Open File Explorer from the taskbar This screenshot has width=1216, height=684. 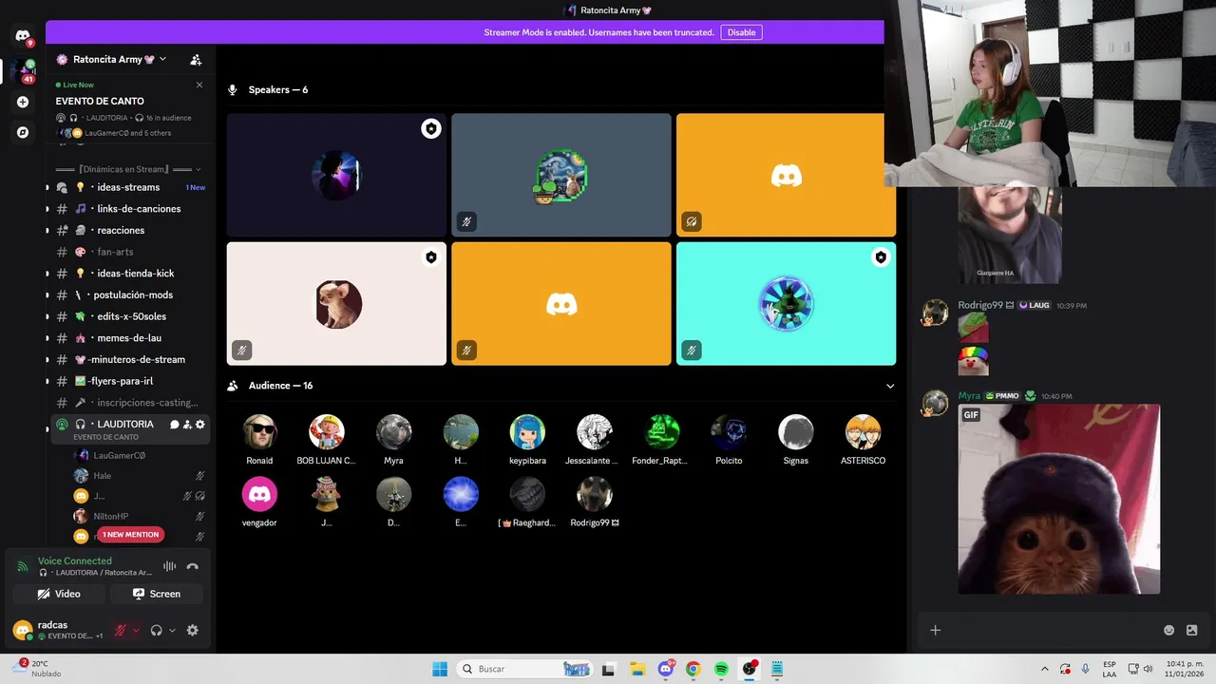[x=636, y=669]
